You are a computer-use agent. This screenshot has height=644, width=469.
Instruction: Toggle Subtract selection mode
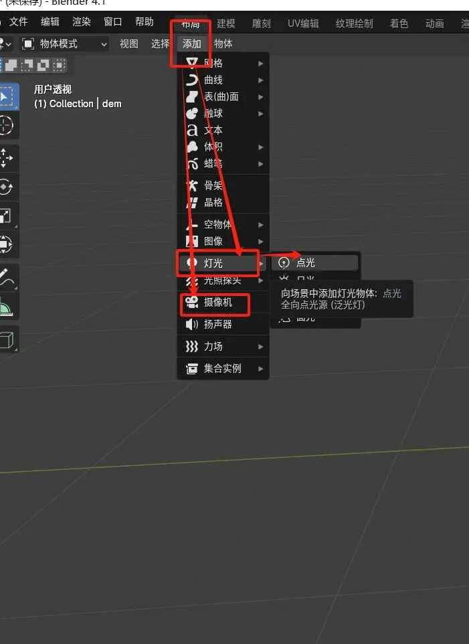28,65
